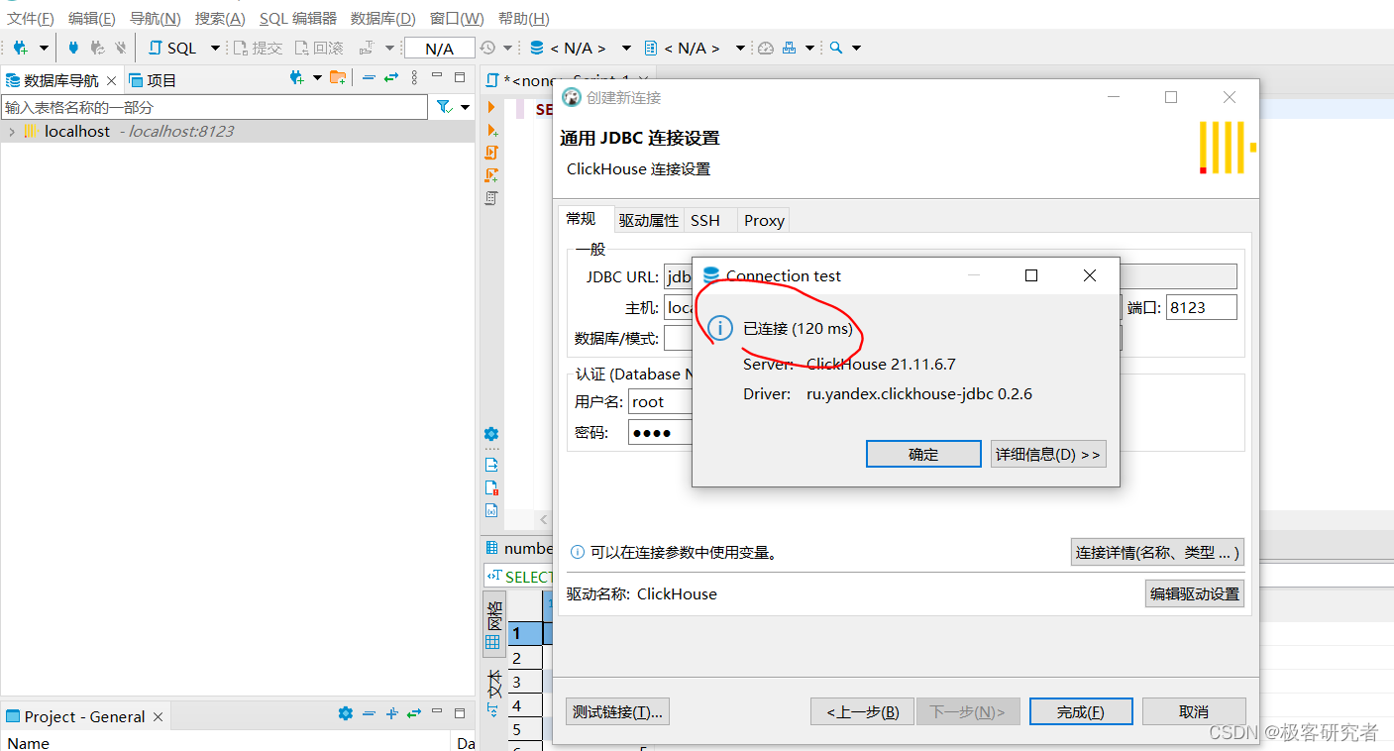Click the Reconnect icon in main toolbar

coord(97,48)
